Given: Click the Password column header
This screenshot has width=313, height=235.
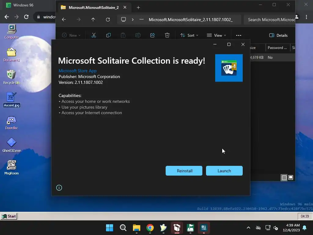Looking at the screenshot, I should click(x=278, y=48).
